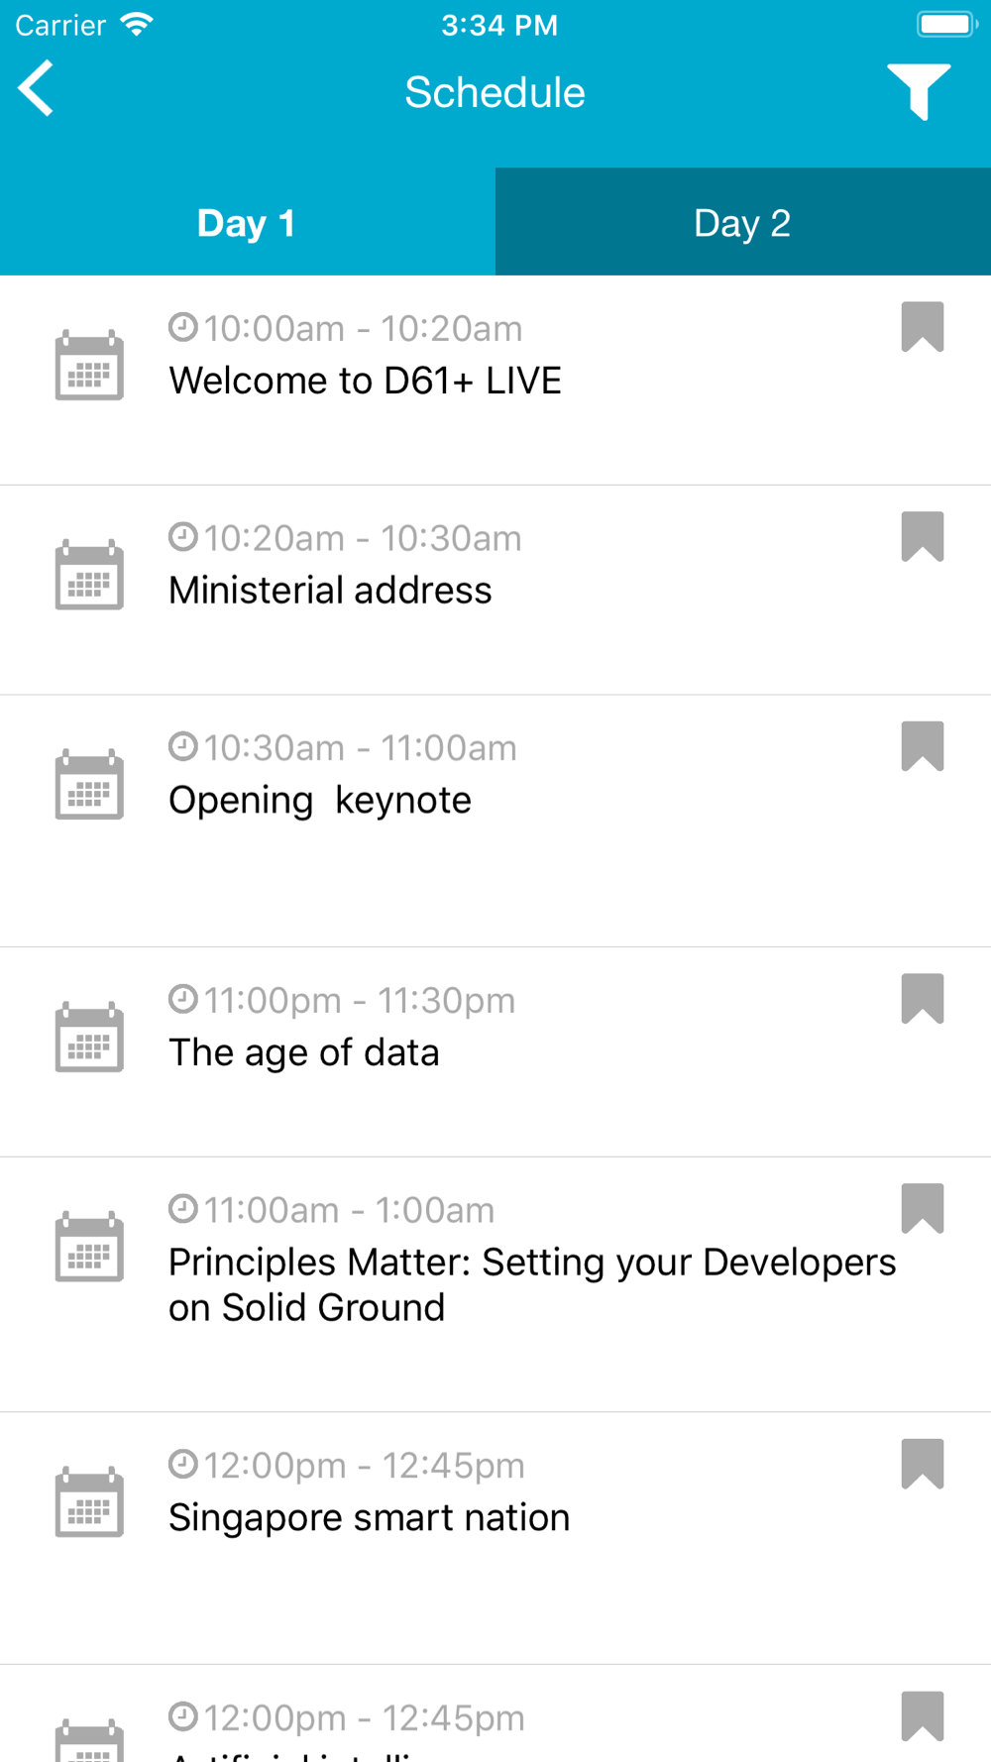View the 10:00am - 10:20am welcome time slot
The height and width of the screenshot is (1762, 991).
(345, 328)
